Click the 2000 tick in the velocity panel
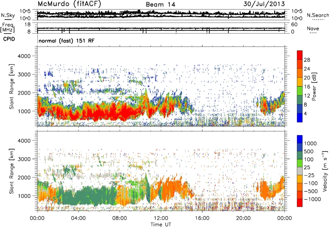329x227 pixels. pyautogui.click(x=24, y=177)
